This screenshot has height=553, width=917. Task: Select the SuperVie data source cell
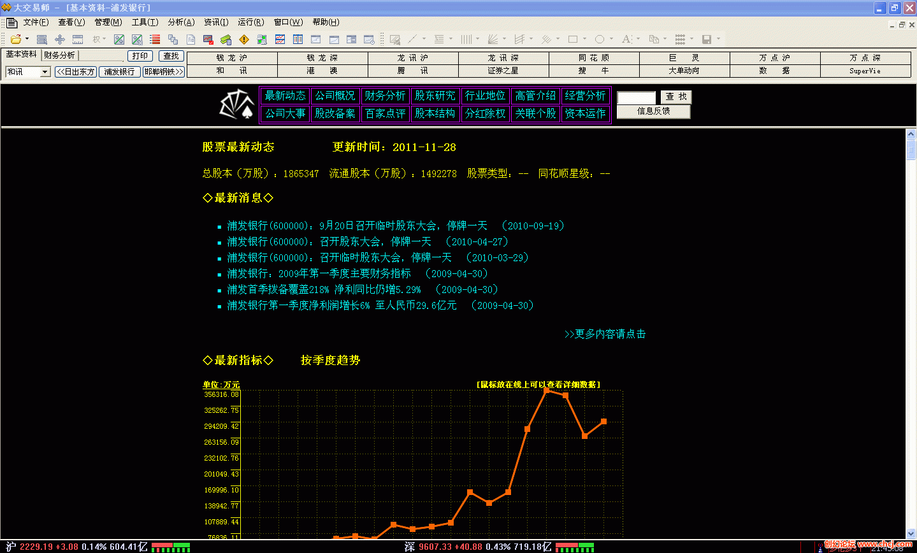(865, 71)
